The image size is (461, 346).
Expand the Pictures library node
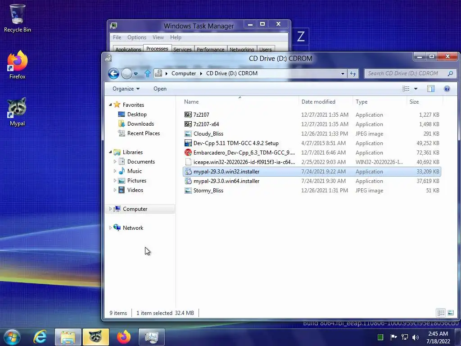(x=115, y=181)
